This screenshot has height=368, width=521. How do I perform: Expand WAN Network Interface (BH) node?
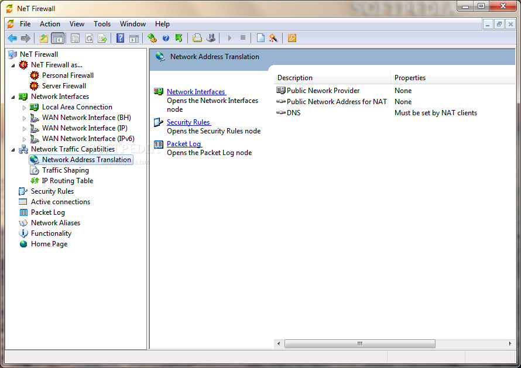24,118
